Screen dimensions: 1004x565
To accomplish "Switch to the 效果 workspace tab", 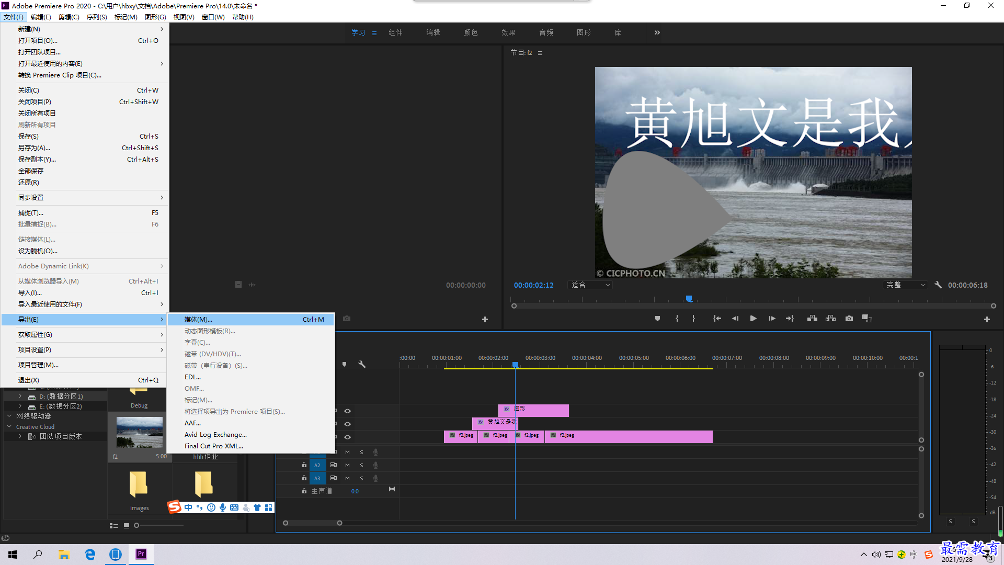I will pyautogui.click(x=508, y=32).
